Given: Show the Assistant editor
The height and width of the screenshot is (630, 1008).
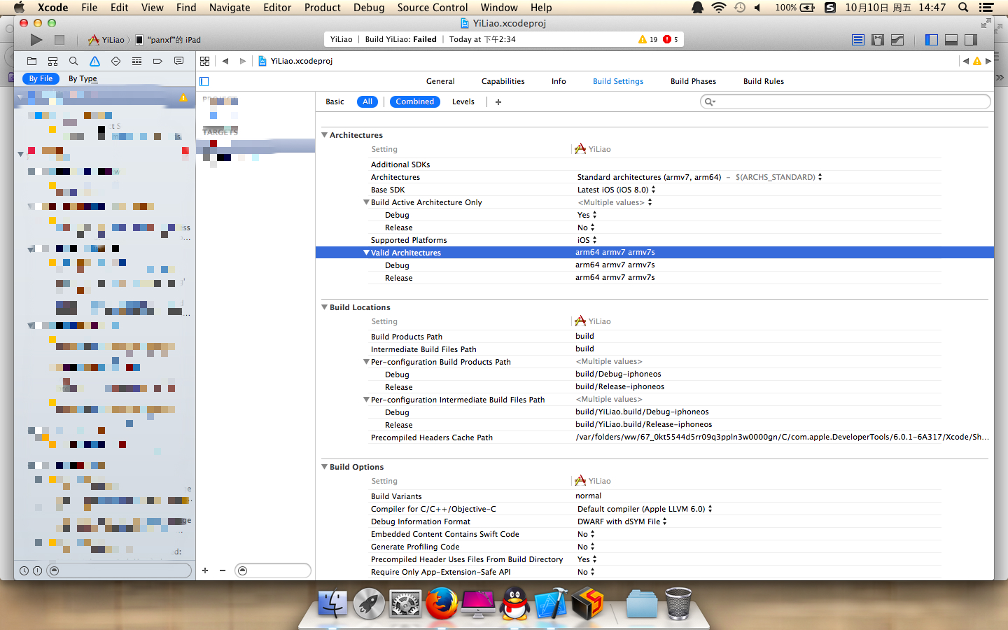Looking at the screenshot, I should tap(878, 40).
